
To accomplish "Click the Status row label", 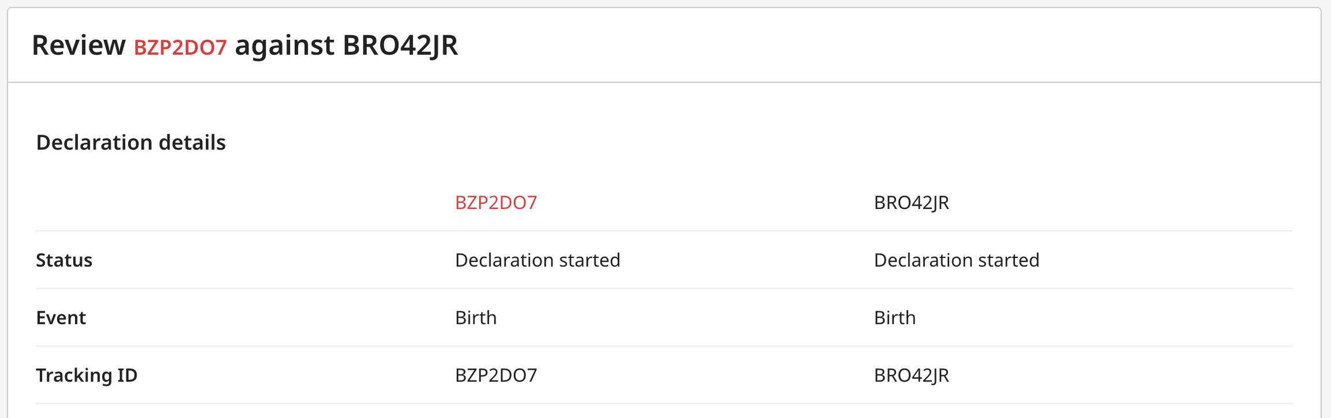I will point(64,260).
